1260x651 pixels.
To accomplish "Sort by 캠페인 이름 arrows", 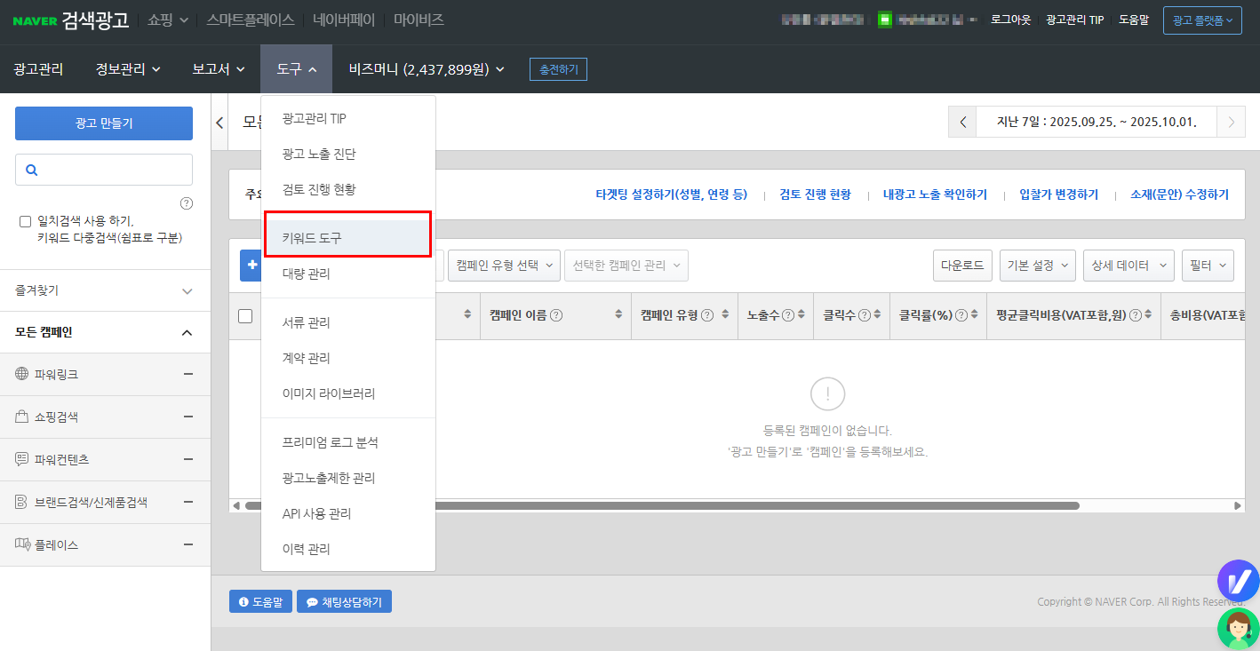I will 619,315.
